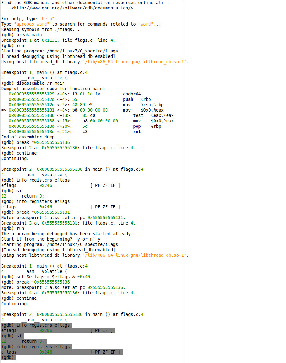This screenshot has height=363, width=286.
Task: Click the "Breakpoint 3 at 0x555555555131" line
Action: point(68,223)
